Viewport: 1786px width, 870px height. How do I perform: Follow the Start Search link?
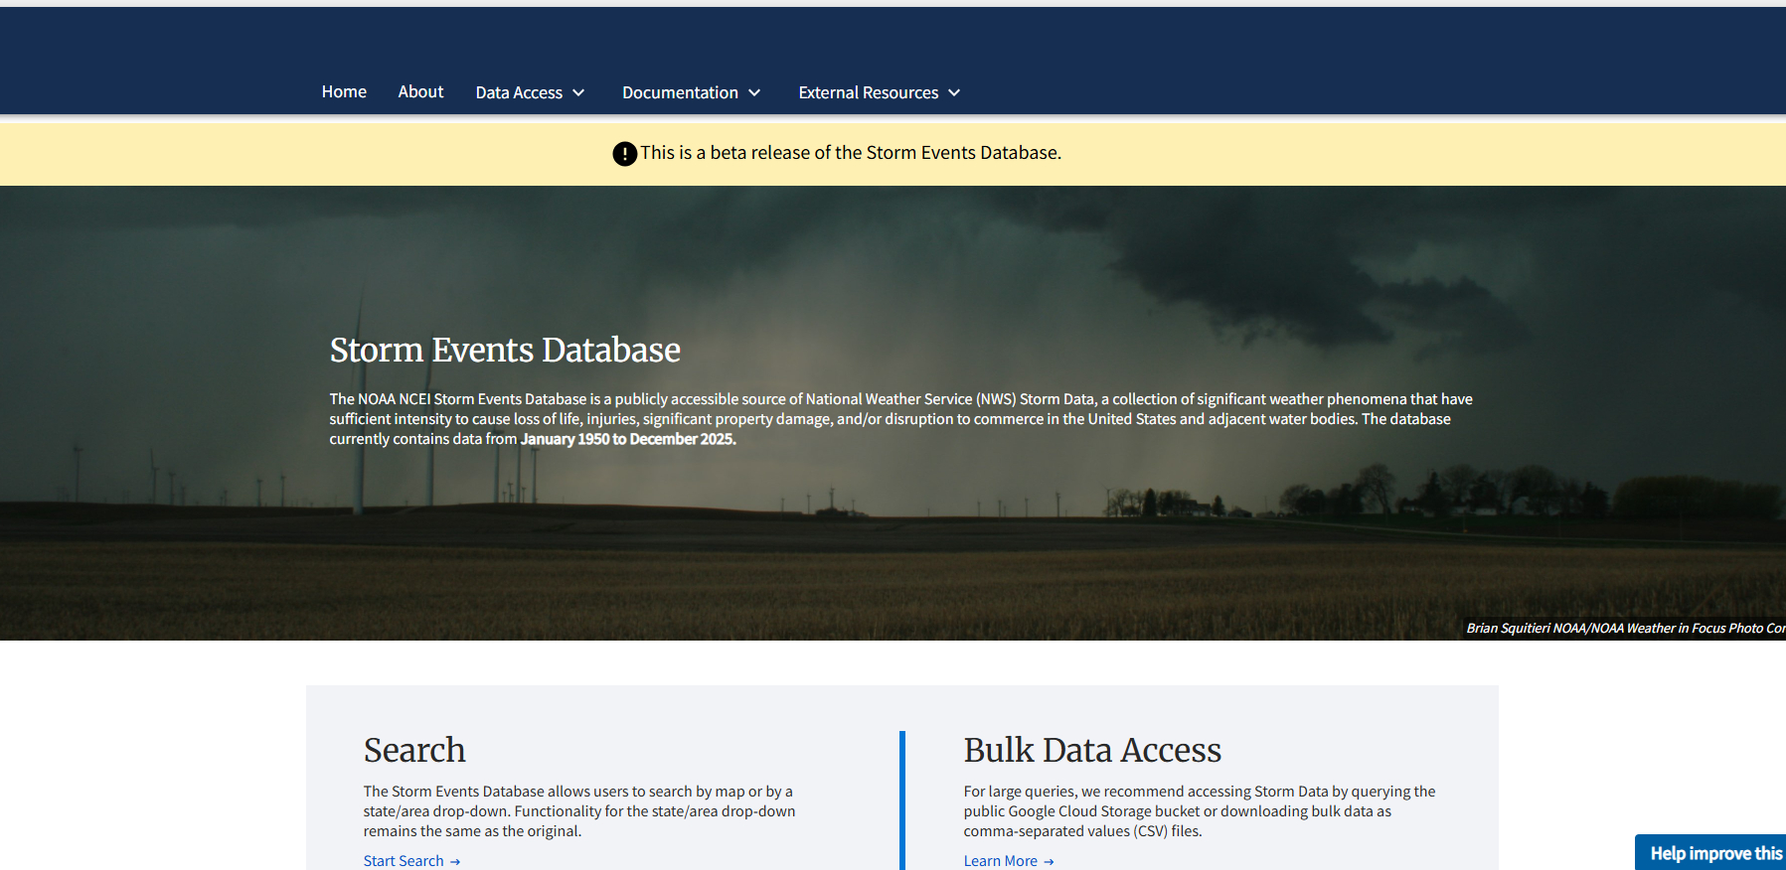pos(404,860)
